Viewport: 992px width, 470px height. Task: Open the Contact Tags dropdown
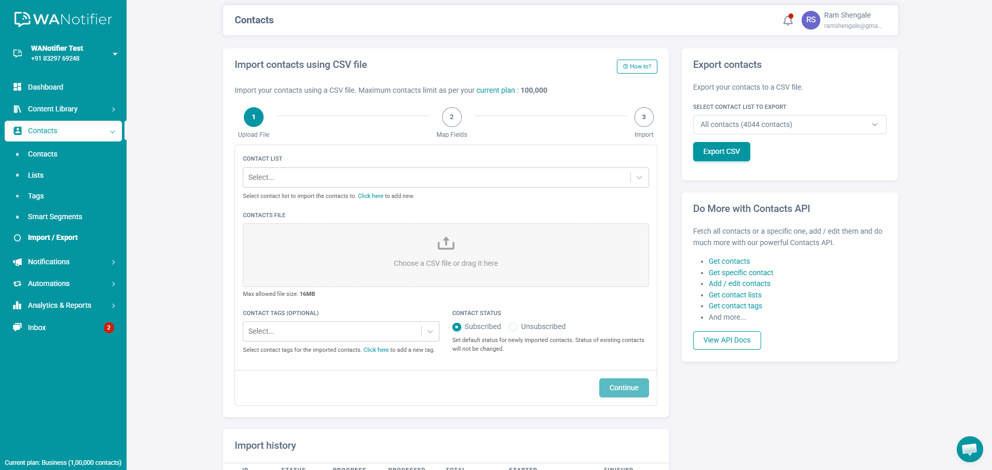point(340,331)
